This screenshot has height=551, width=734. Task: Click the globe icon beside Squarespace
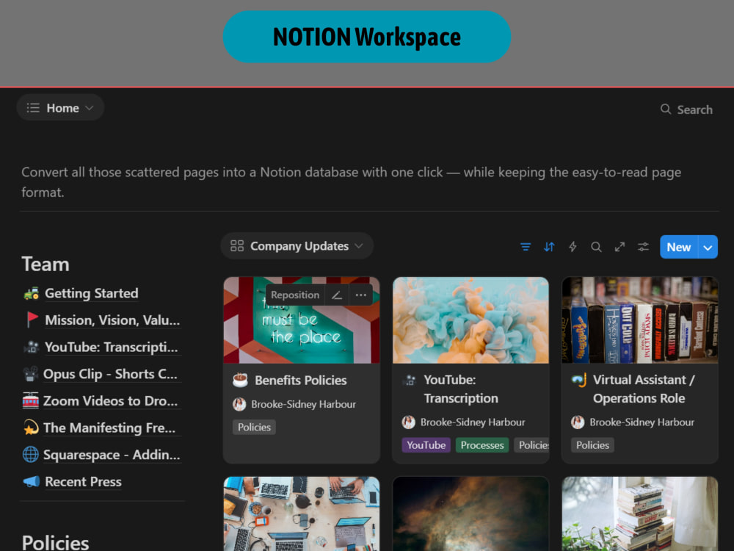point(31,455)
